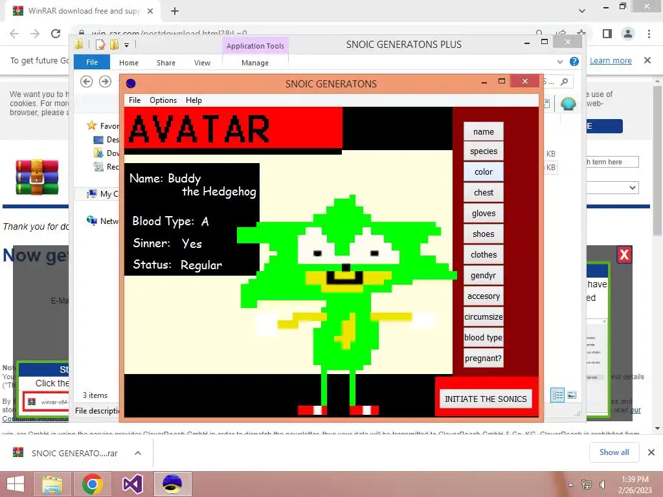Open Chrome from taskbar
This screenshot has width=663, height=497.
(93, 484)
